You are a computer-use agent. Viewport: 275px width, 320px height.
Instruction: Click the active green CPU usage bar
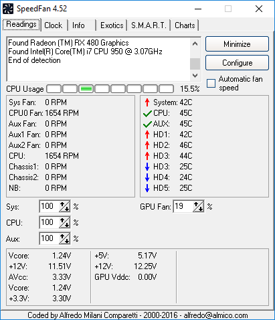tap(86, 89)
